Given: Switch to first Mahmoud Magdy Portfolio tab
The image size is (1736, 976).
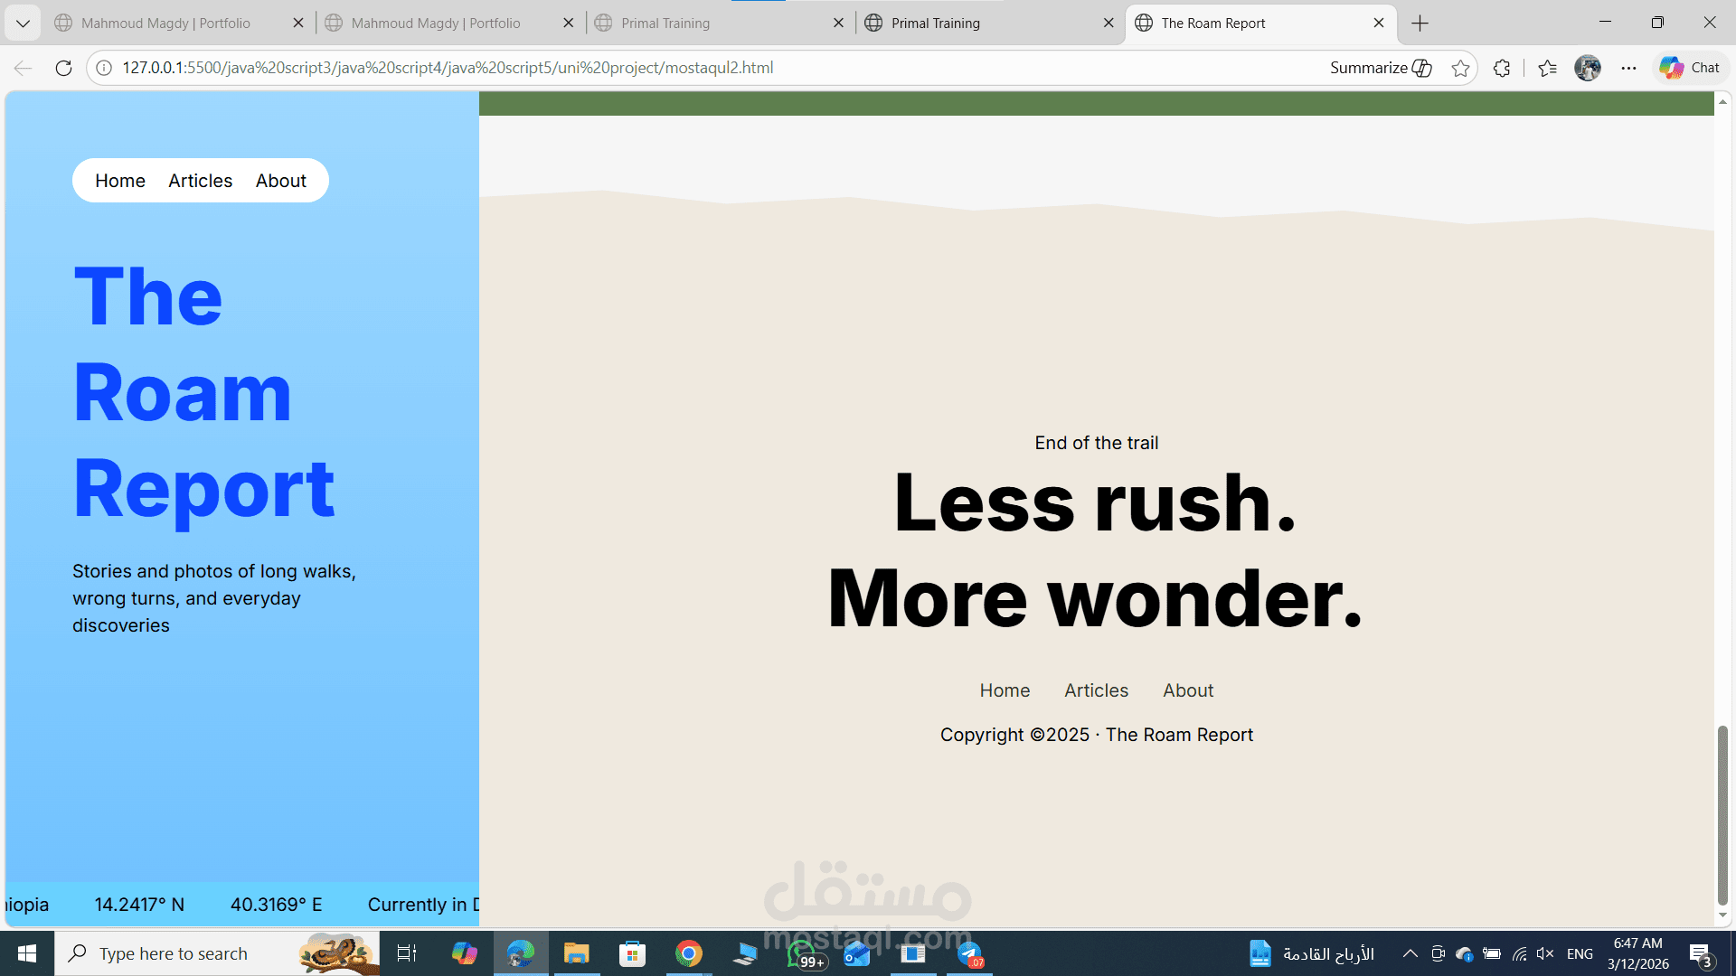Looking at the screenshot, I should [165, 23].
